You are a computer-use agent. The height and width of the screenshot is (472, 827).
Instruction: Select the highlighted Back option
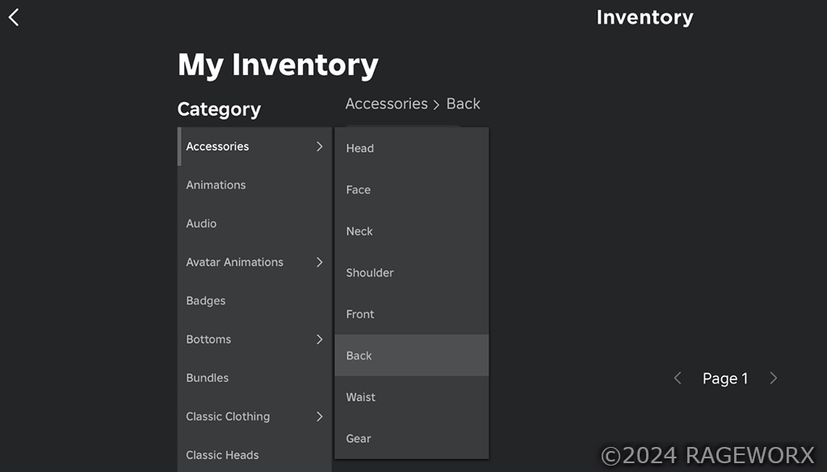[411, 356]
